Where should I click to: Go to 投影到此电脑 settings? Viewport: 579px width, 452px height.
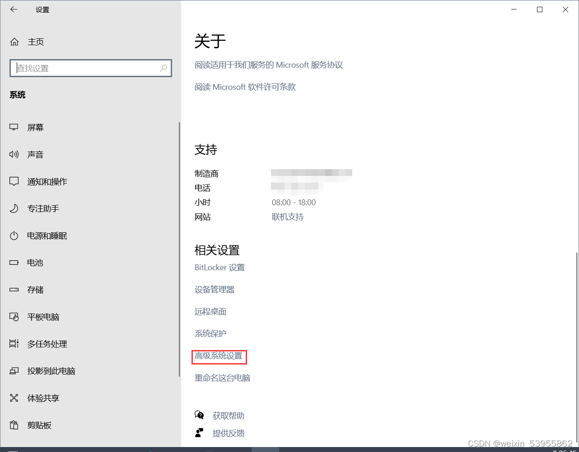pyautogui.click(x=90, y=371)
